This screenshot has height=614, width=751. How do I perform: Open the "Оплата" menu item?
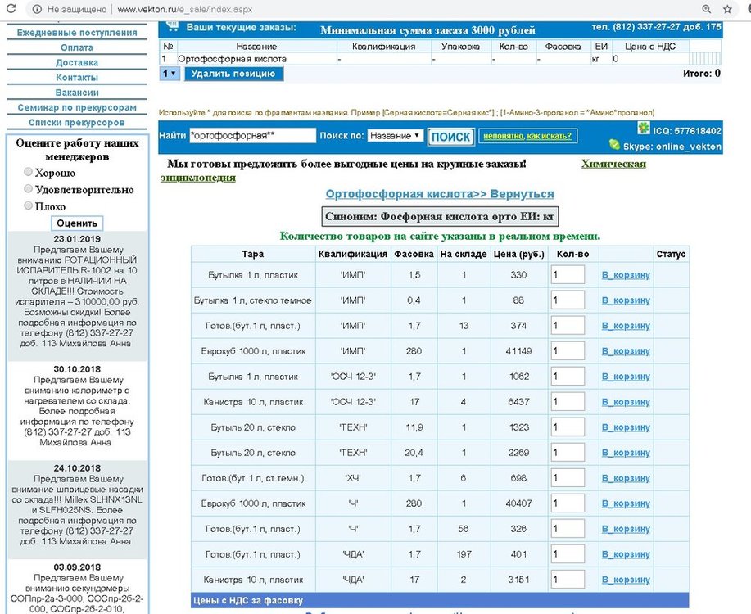point(78,48)
